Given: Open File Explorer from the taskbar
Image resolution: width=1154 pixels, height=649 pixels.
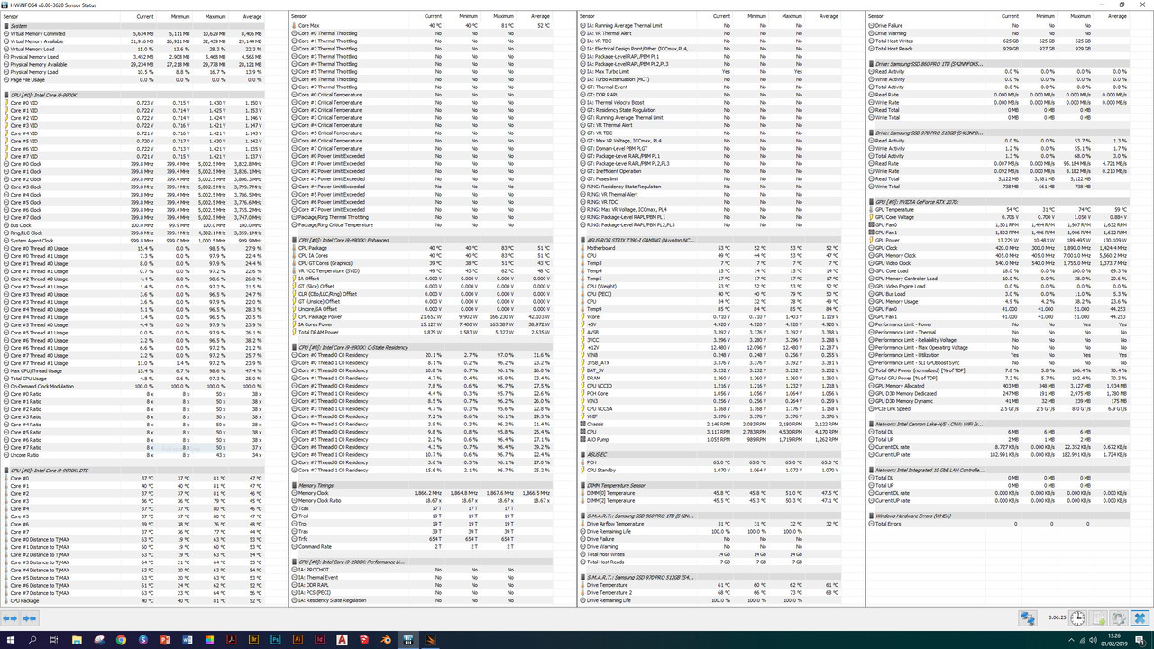Looking at the screenshot, I should [x=77, y=641].
